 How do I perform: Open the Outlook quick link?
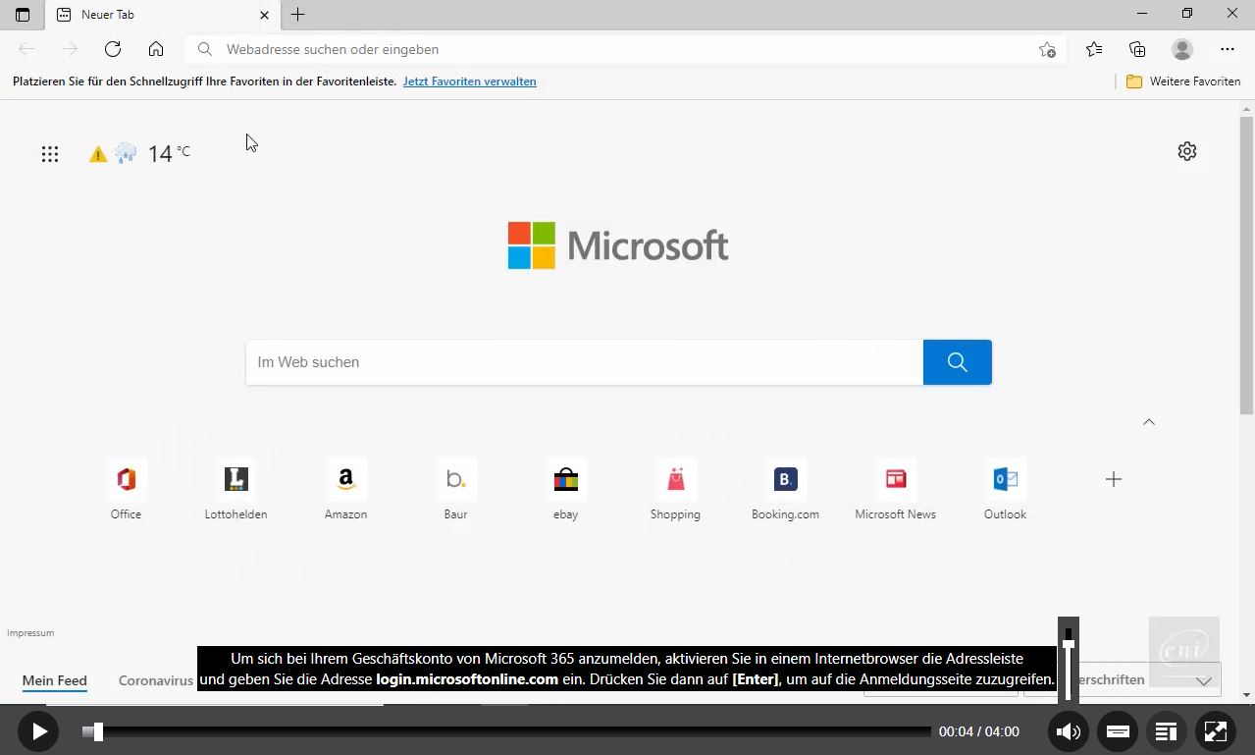tap(1005, 490)
